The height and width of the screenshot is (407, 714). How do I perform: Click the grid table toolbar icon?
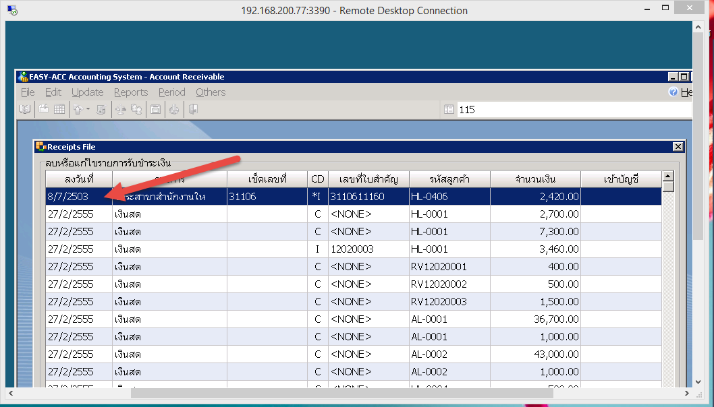pyautogui.click(x=59, y=109)
